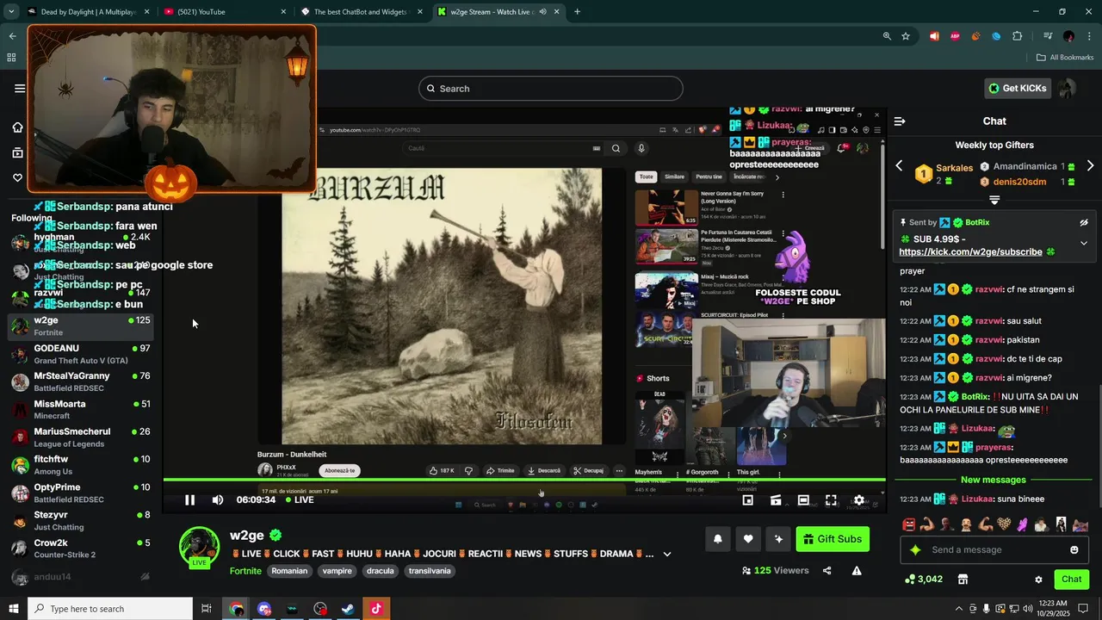
Task: Insert the leopard heart emote
Action: pos(1004,524)
